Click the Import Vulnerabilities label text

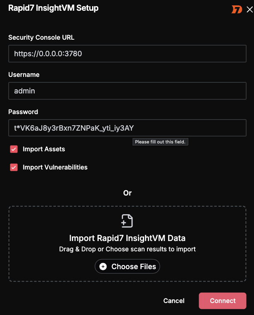pos(55,167)
